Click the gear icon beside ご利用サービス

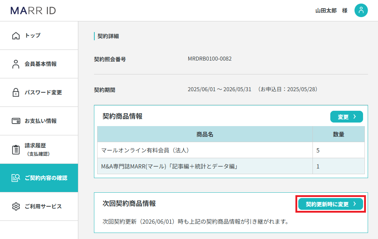pos(16,207)
